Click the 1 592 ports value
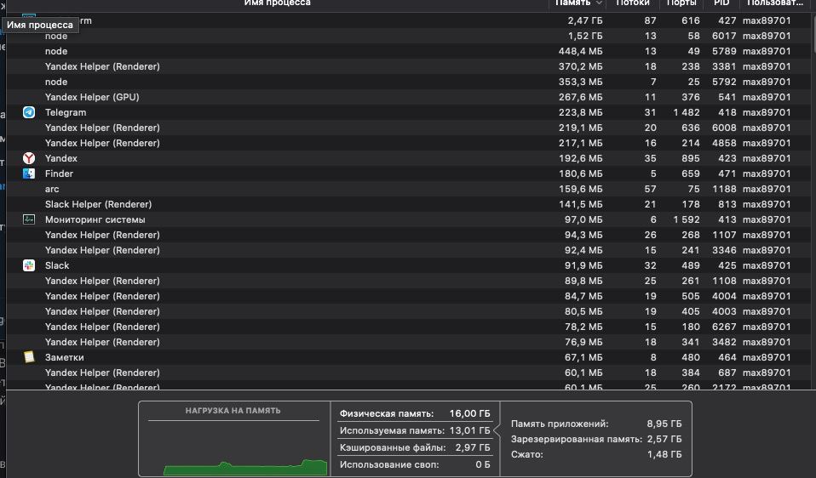The image size is (816, 478). 686,219
